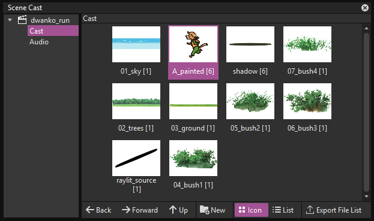Click the '05_bush2 [1]' label
This screenshot has width=374, height=221.
(250, 128)
